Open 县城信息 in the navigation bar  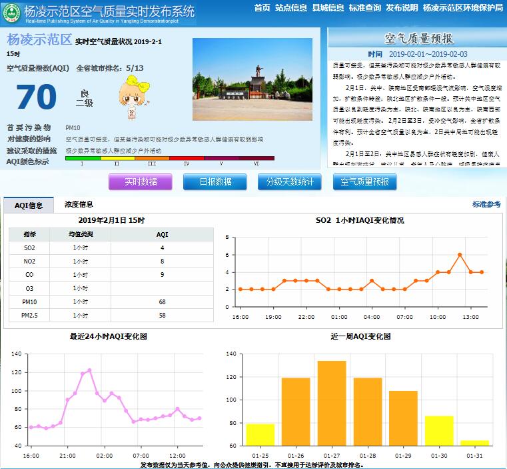pyautogui.click(x=328, y=8)
